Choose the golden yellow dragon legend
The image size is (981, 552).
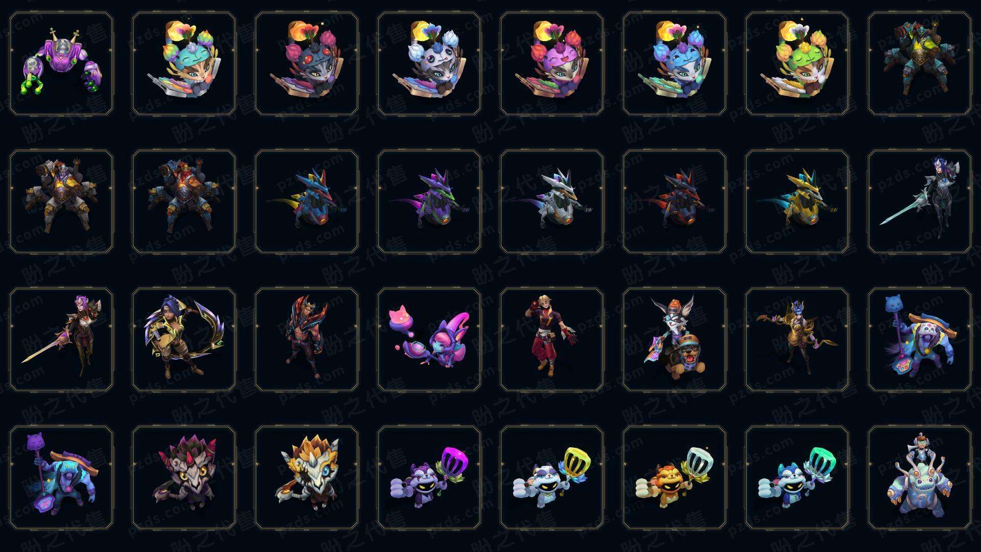pos(797,201)
